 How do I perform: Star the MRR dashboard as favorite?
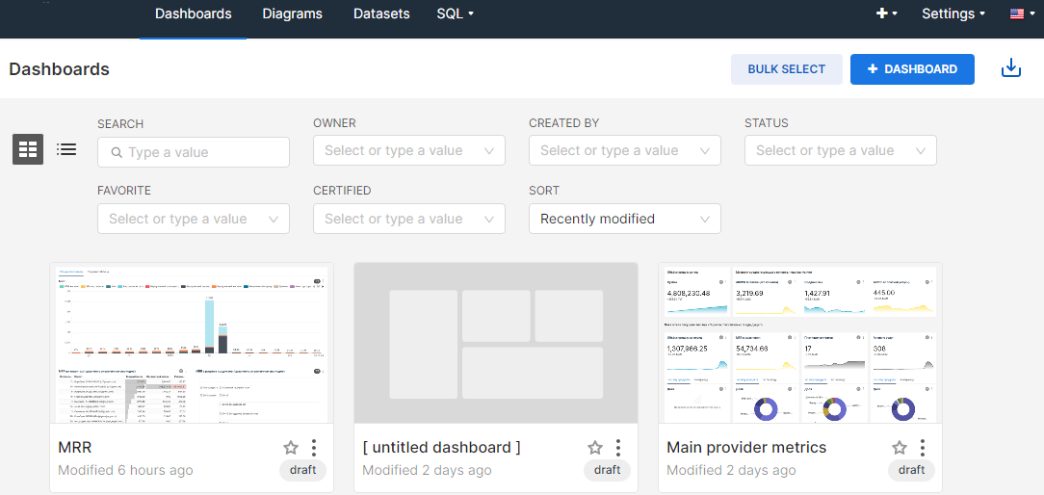point(291,448)
